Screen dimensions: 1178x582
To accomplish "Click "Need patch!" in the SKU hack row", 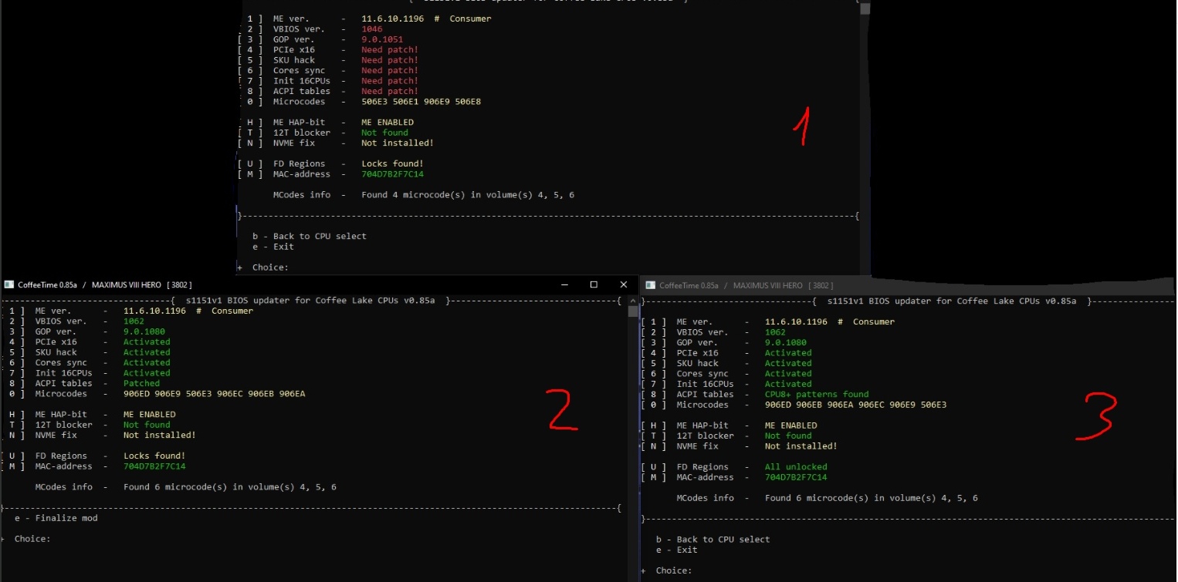I will point(390,60).
